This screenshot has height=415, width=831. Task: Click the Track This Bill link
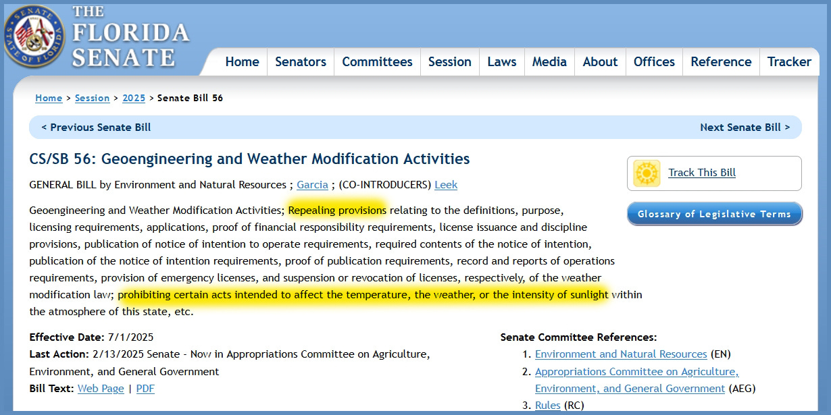pos(702,173)
